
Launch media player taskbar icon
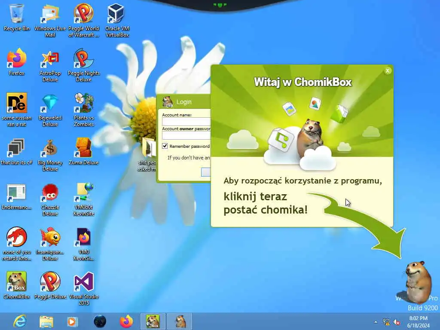(72, 321)
